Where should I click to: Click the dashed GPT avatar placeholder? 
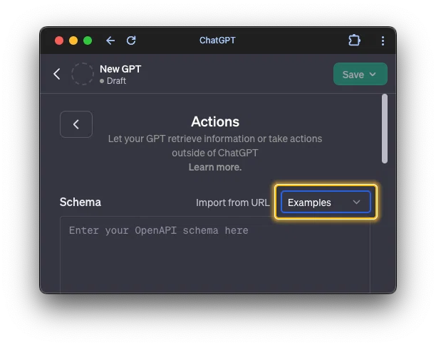point(83,74)
